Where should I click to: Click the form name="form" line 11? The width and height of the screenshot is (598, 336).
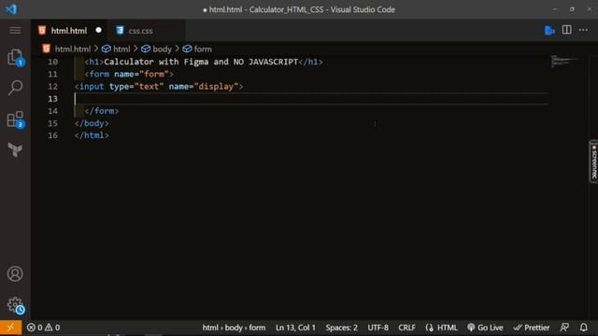coord(129,75)
